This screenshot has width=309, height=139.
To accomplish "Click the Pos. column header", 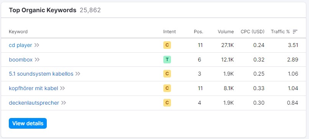I will (x=199, y=32).
